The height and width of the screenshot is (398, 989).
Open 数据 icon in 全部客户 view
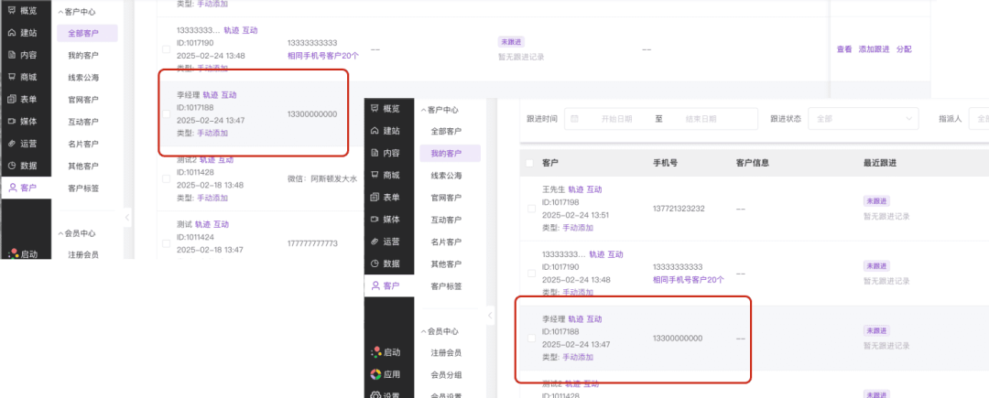coord(12,166)
